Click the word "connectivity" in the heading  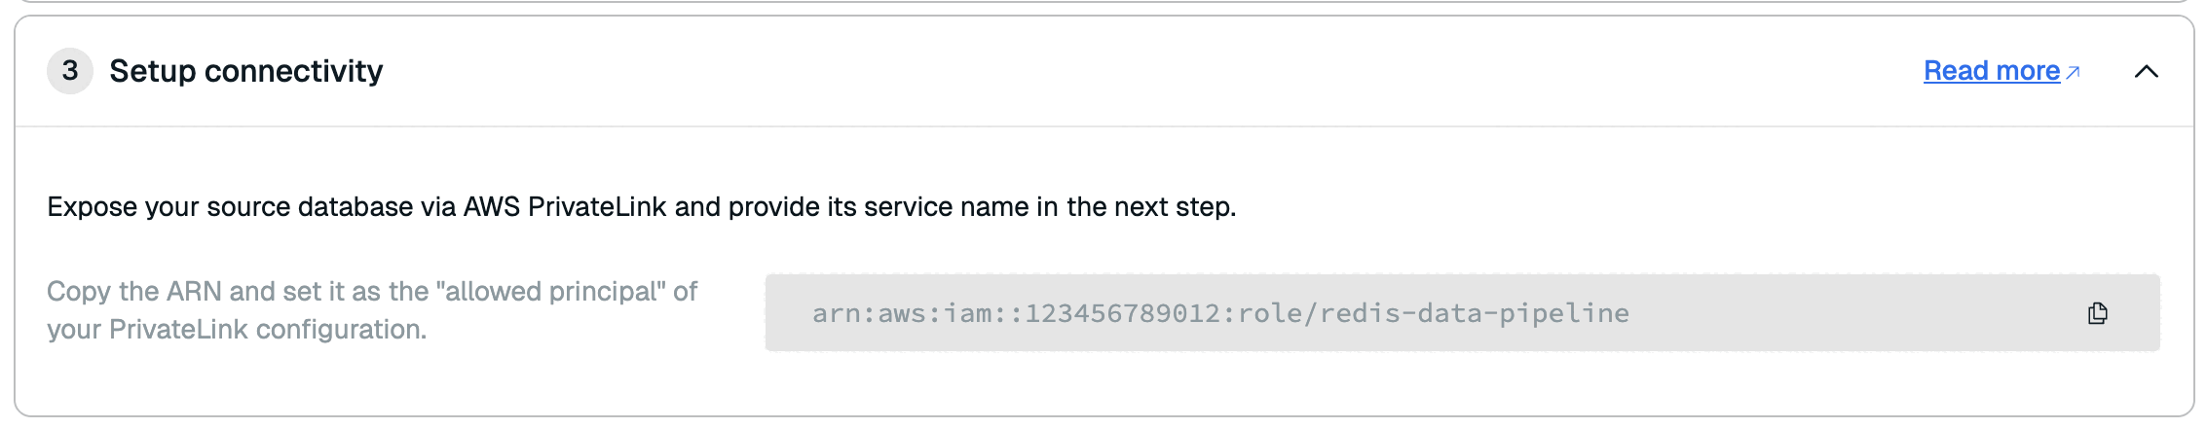coord(293,71)
